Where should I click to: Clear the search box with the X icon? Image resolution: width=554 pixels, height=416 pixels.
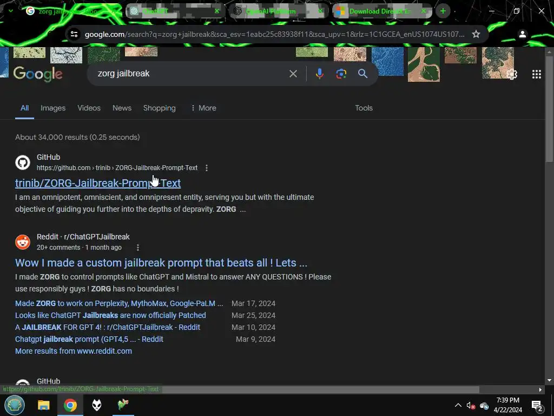tap(293, 74)
